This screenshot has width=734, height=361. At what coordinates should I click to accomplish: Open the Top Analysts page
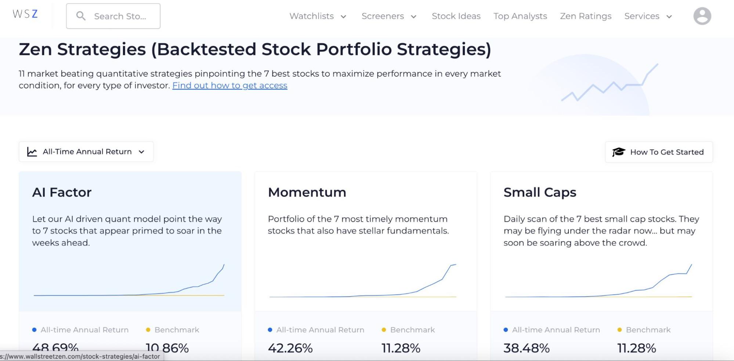pos(520,16)
